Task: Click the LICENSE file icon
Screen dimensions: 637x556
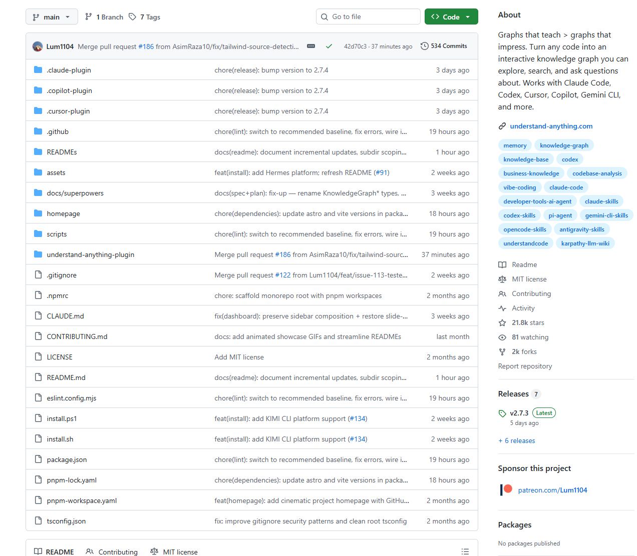Action: tap(38, 357)
